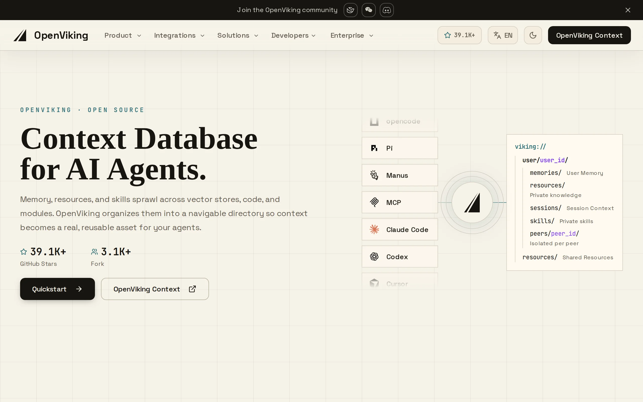Screen dimensions: 643x402
Task: Click the central OpenViking sail emblem
Action: 472,203
